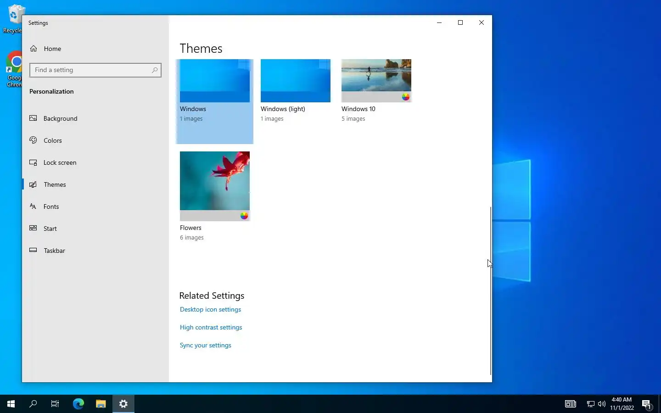Open File Explorer from taskbar
The image size is (661, 413).
click(101, 404)
